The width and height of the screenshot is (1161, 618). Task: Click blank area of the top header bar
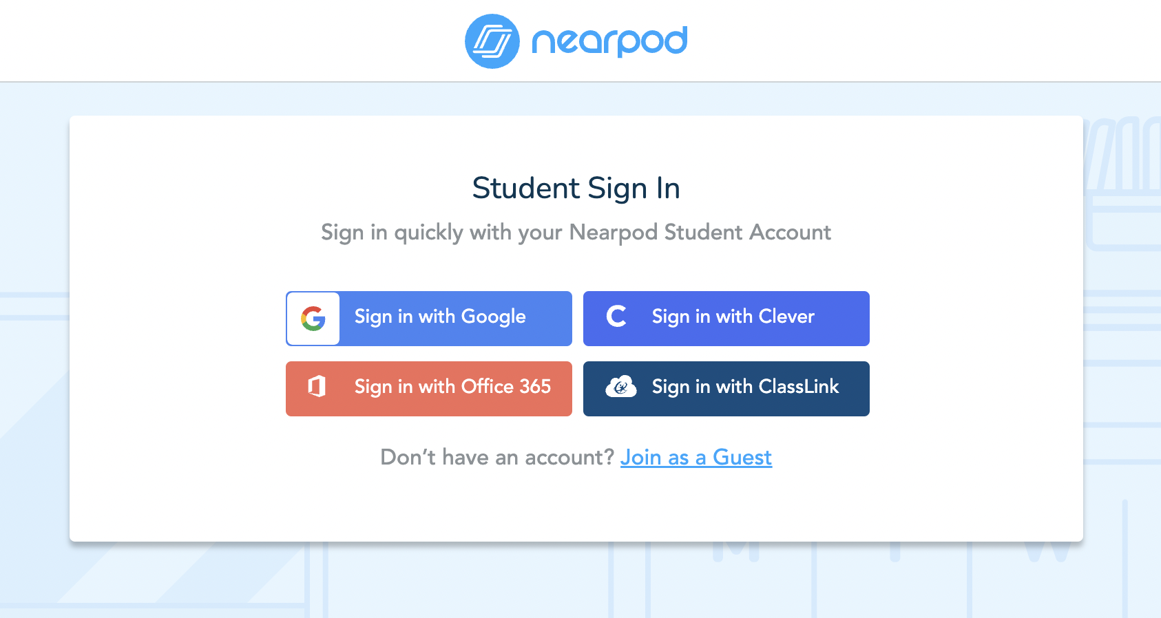[207, 41]
